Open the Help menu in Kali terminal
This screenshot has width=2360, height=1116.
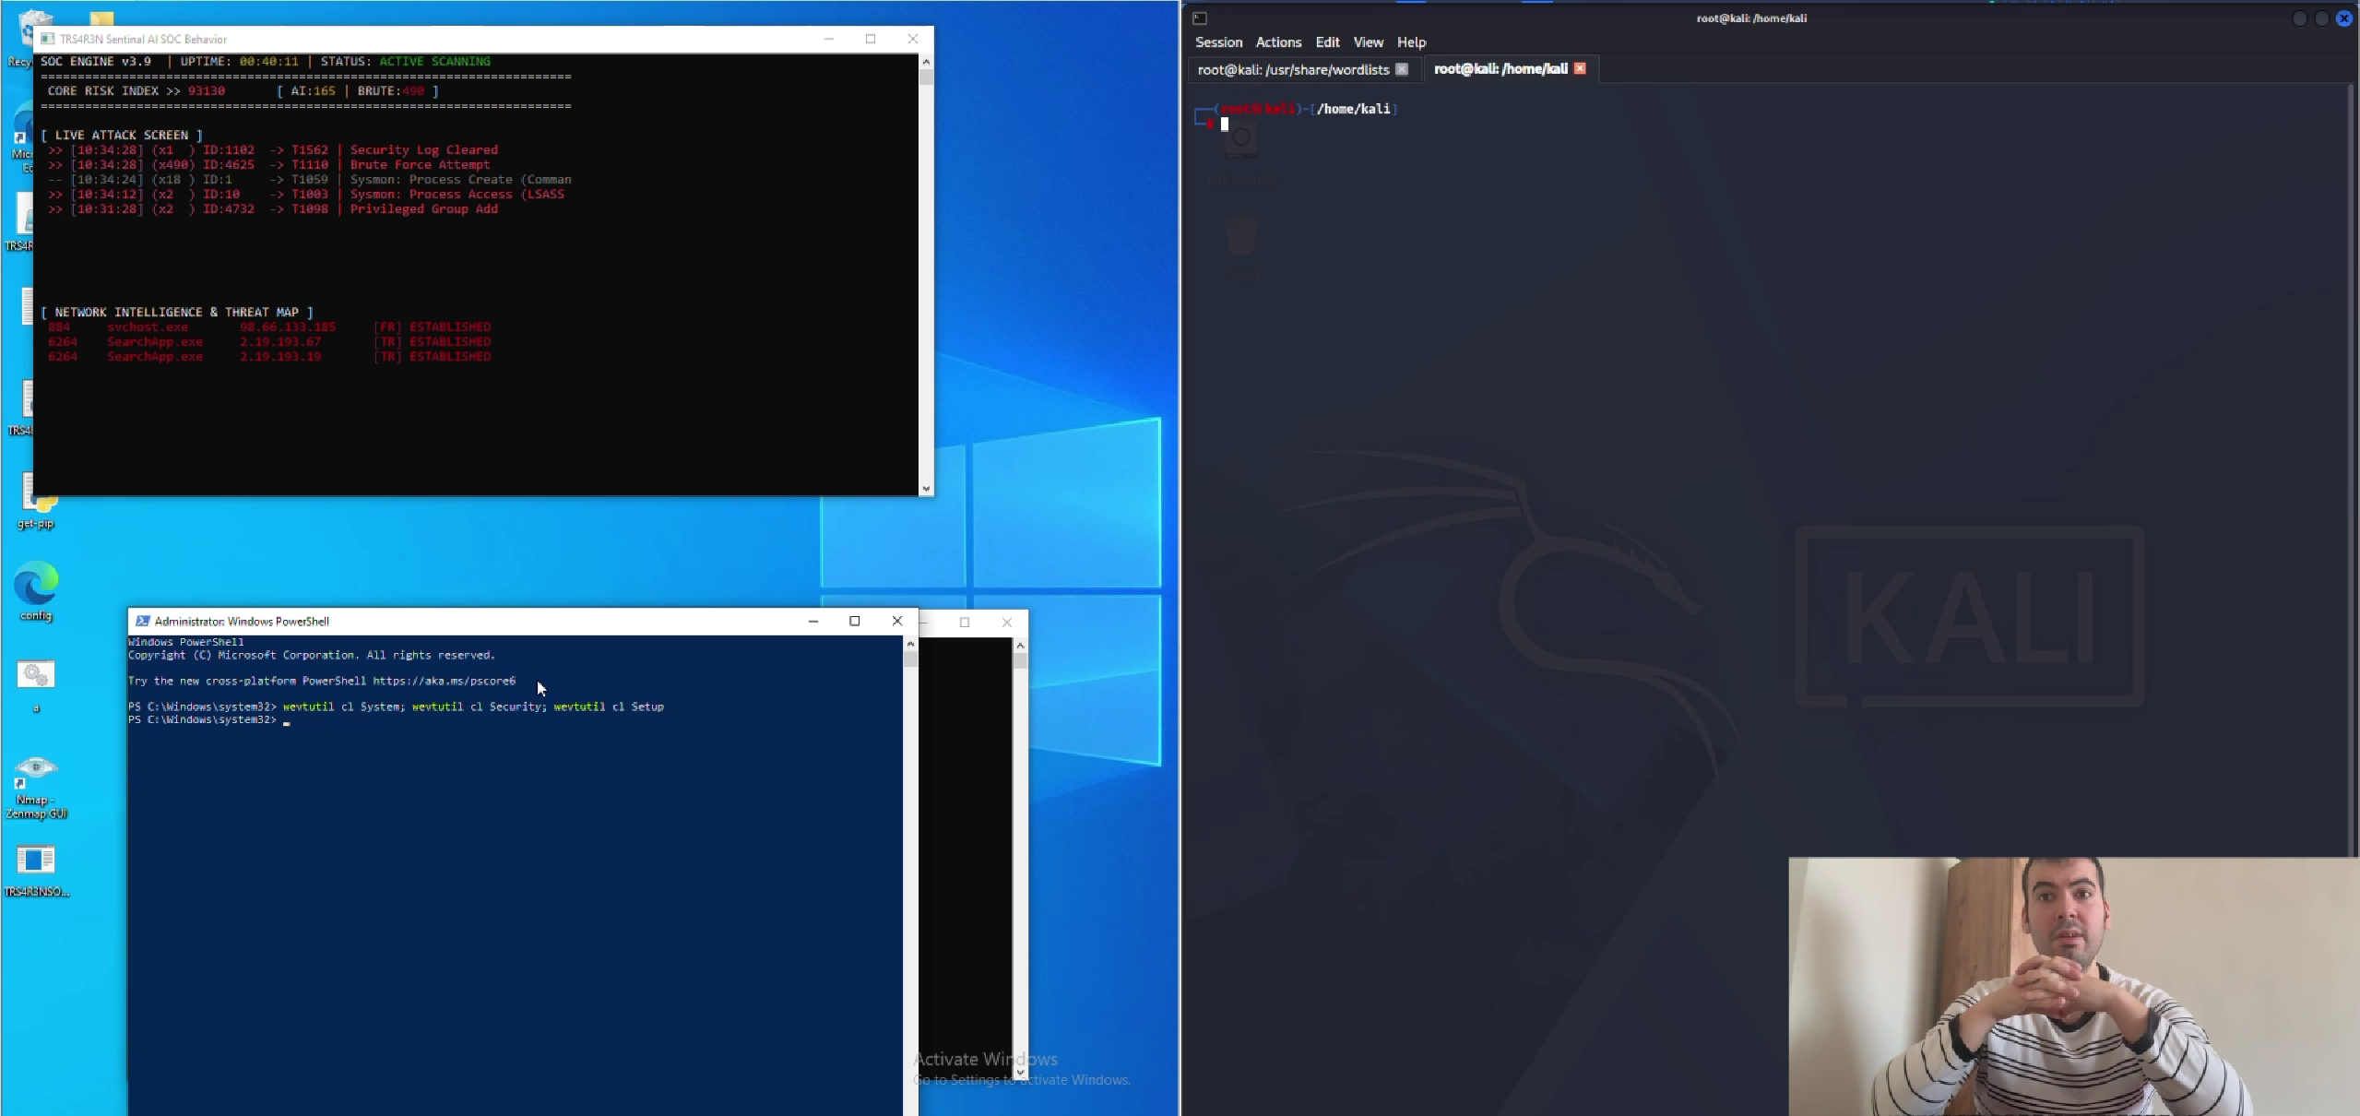[x=1411, y=42]
